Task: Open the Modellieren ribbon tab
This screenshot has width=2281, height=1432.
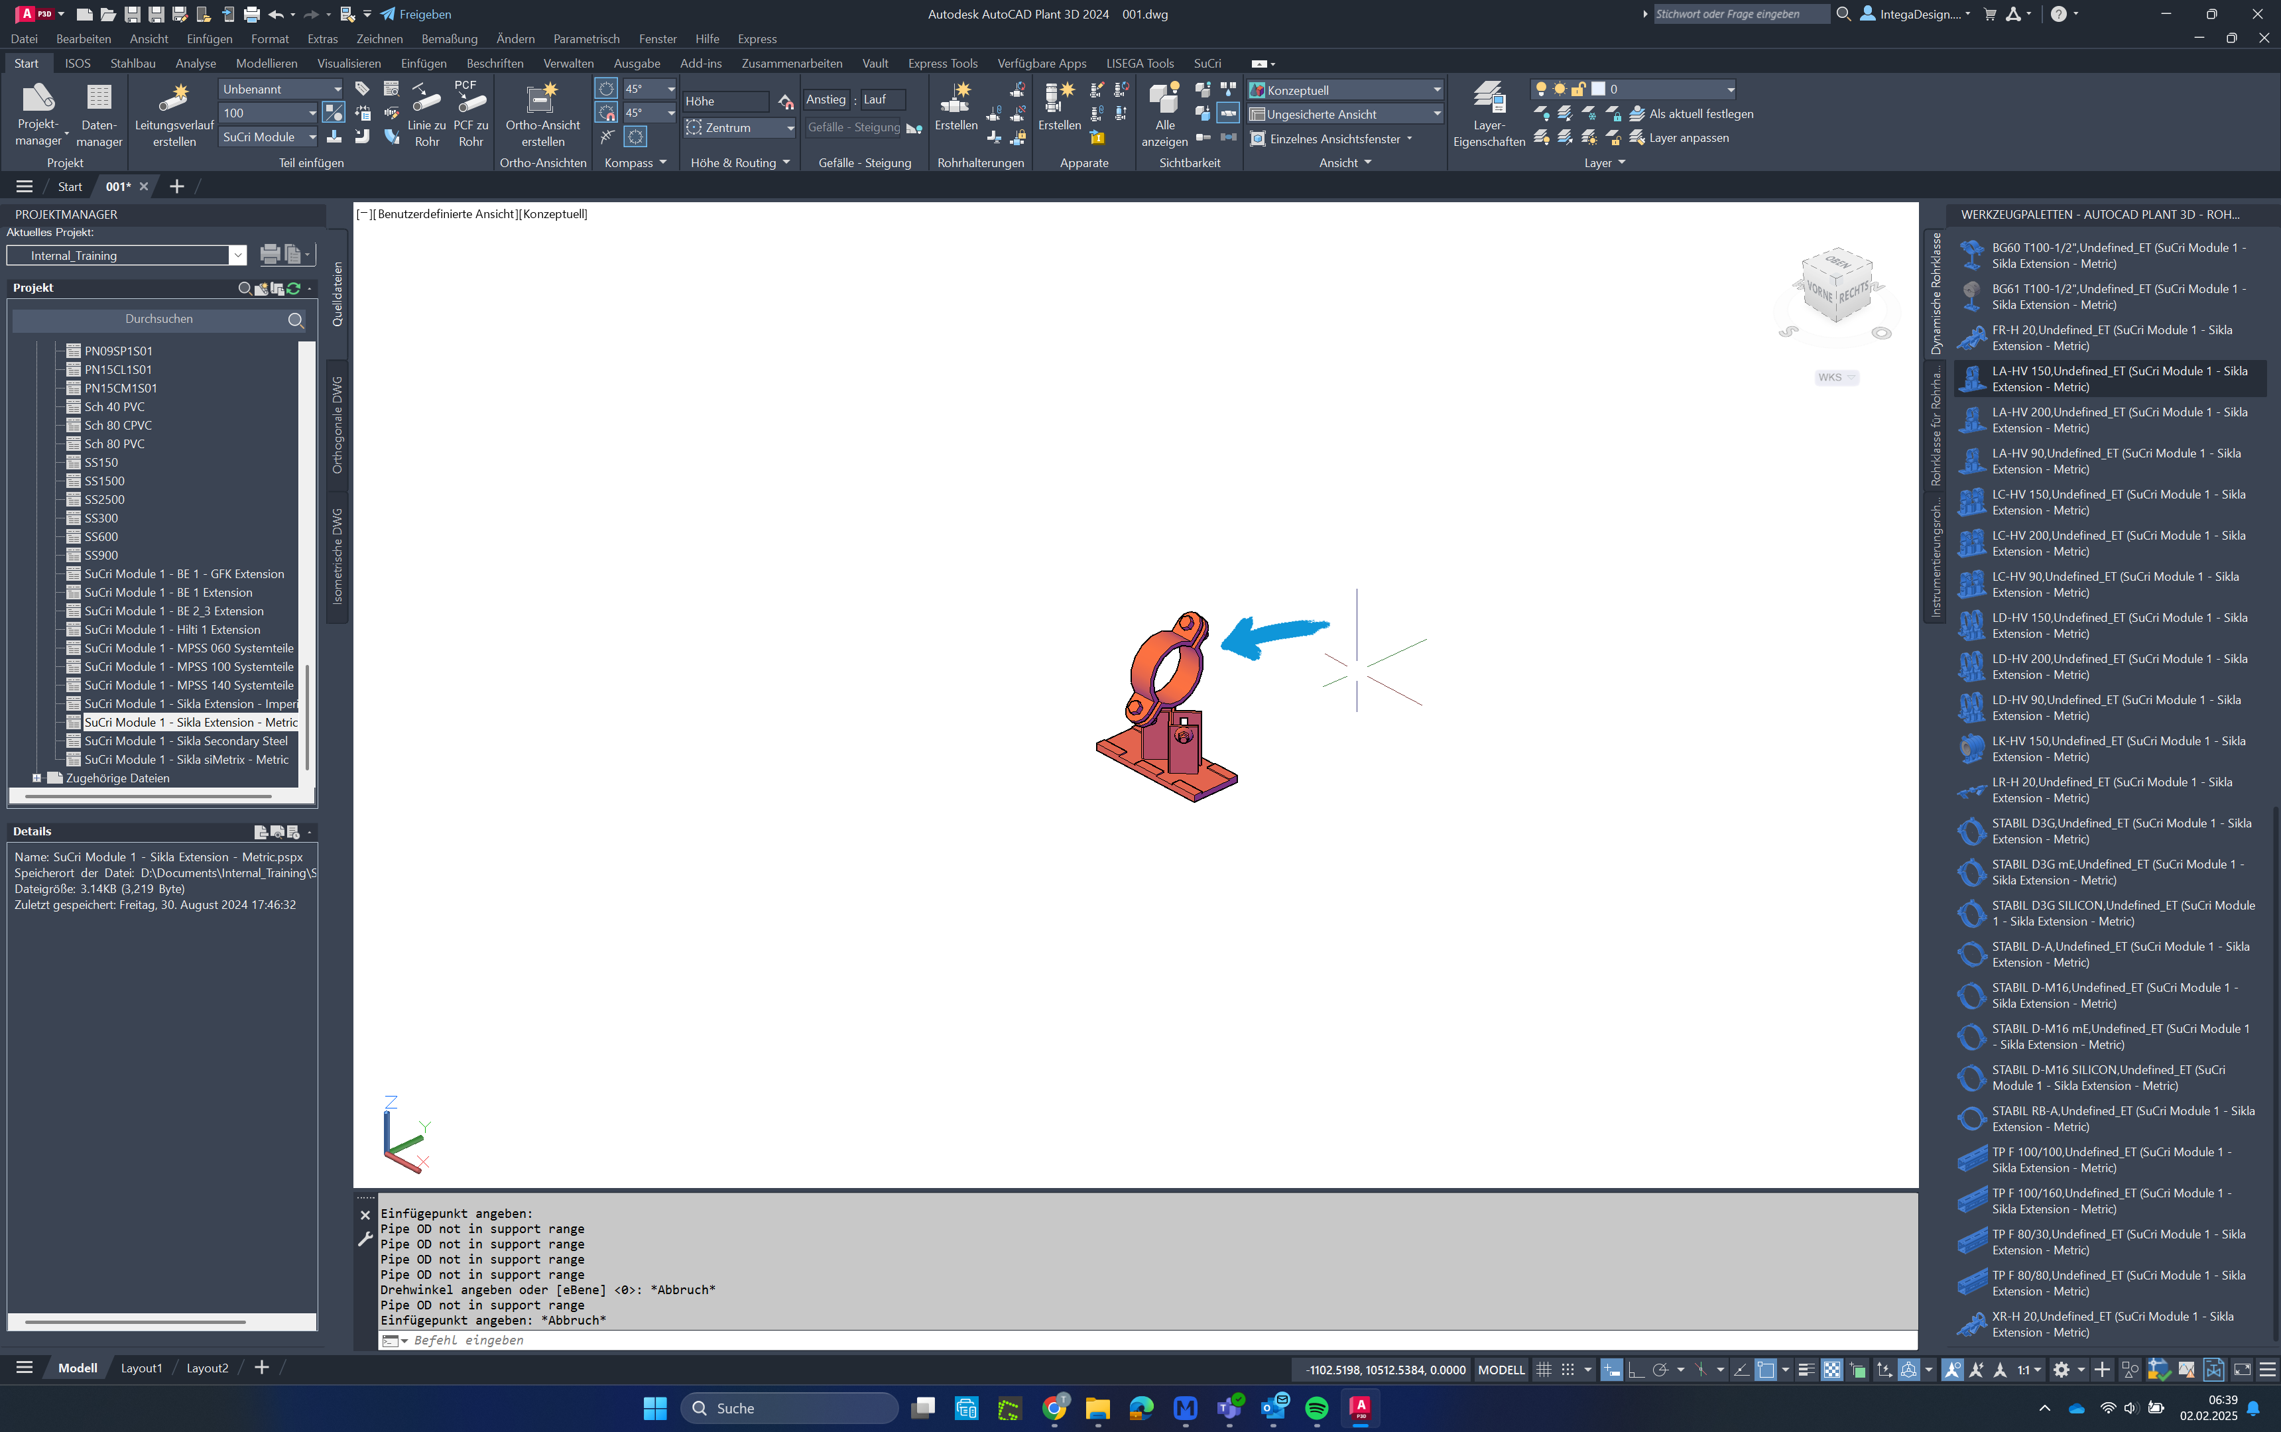Action: pos(266,64)
